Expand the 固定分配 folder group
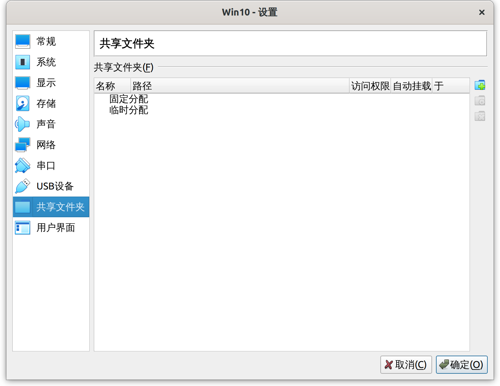 click(128, 99)
